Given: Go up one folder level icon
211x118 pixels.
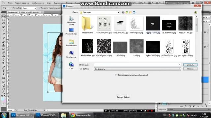Looking at the screenshot, I should pos(127,12).
